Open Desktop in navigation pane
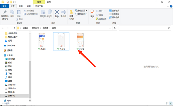The width and height of the screenshot is (173, 106). click(x=9, y=81)
